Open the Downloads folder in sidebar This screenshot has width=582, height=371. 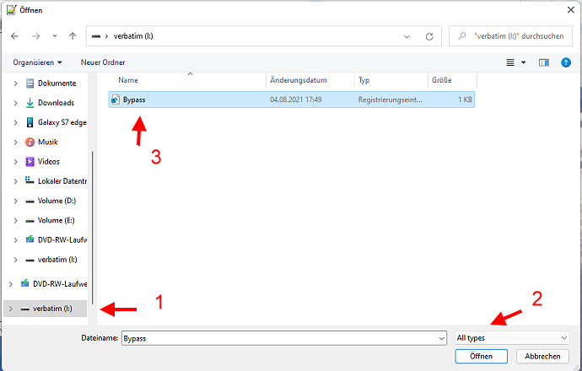56,103
